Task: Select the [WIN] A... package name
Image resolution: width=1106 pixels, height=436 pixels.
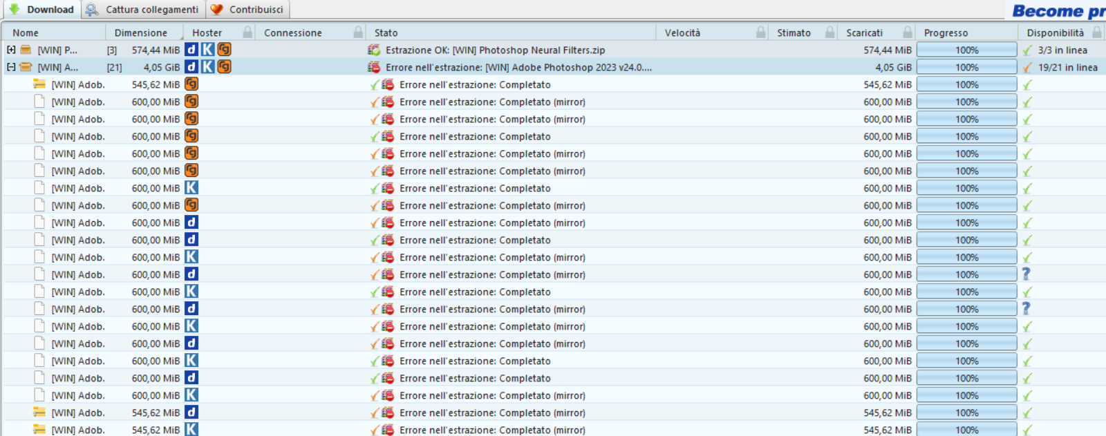Action: pyautogui.click(x=58, y=67)
